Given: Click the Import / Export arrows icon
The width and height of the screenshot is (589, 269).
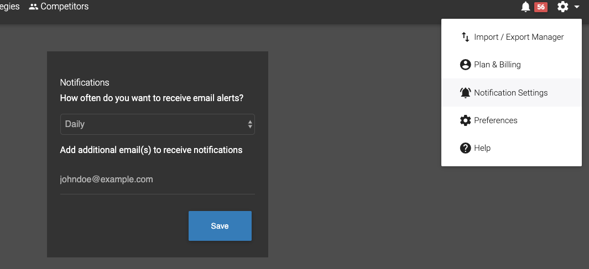Looking at the screenshot, I should tap(465, 37).
